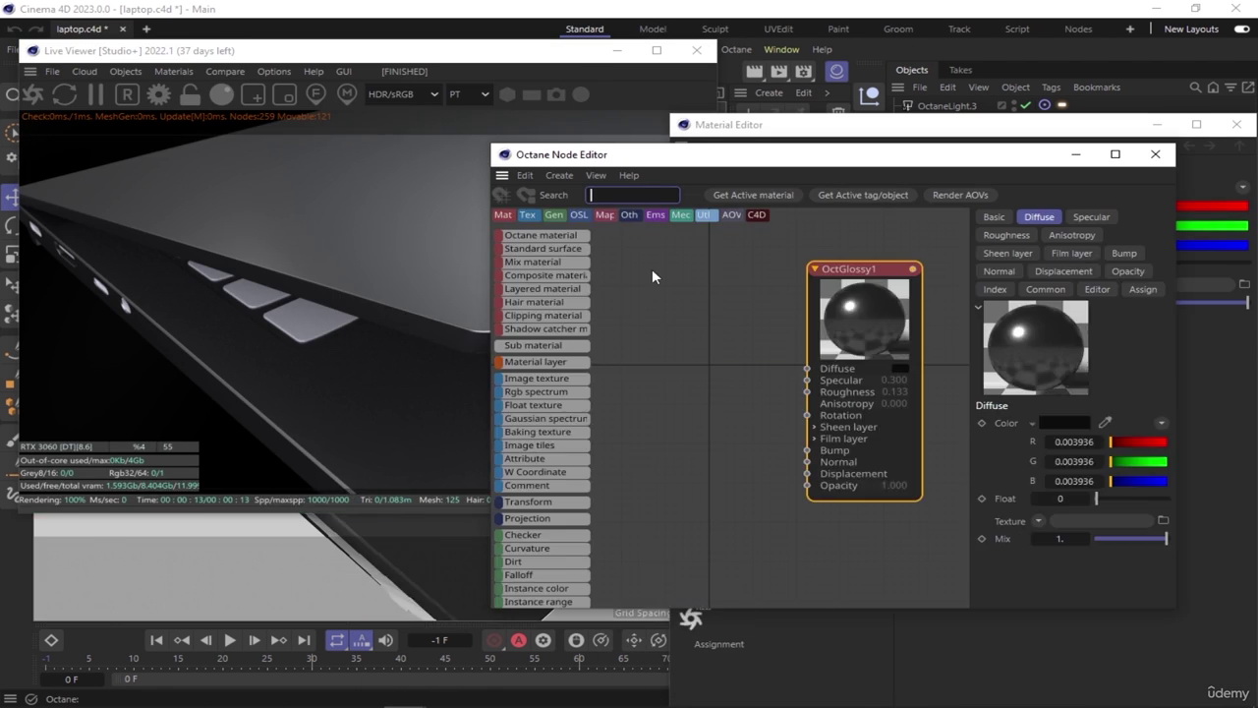Click the film region square icon

pos(284,94)
